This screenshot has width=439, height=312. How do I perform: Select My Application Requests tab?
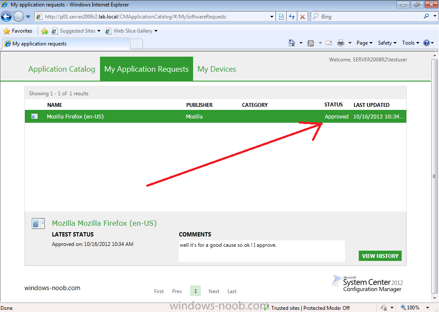(146, 69)
